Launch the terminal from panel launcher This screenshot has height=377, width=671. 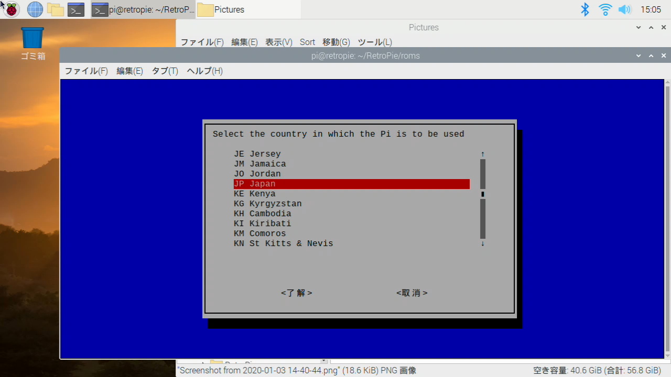pyautogui.click(x=76, y=9)
